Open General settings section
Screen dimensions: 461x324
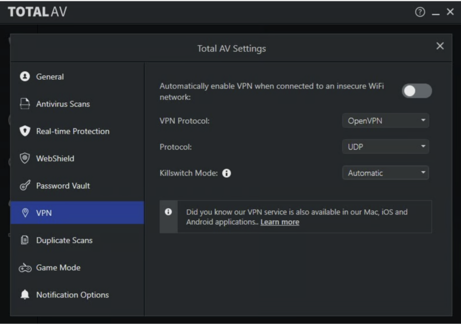click(x=77, y=77)
